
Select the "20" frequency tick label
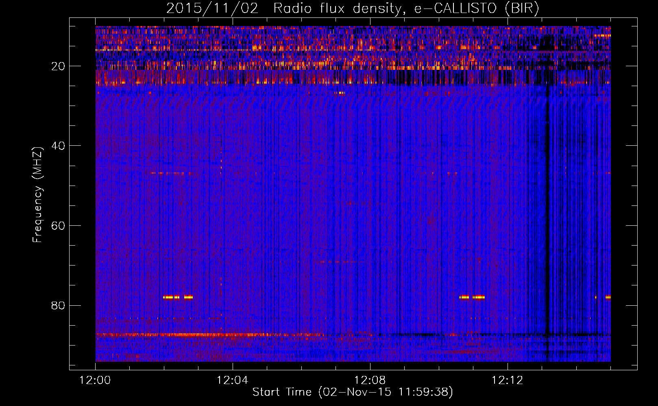pos(59,66)
